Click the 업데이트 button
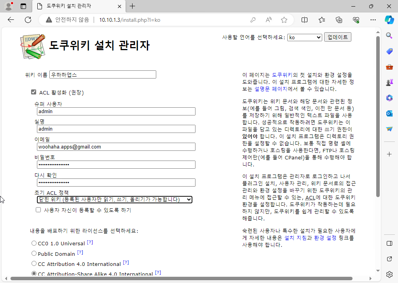The height and width of the screenshot is (283, 398). point(338,37)
